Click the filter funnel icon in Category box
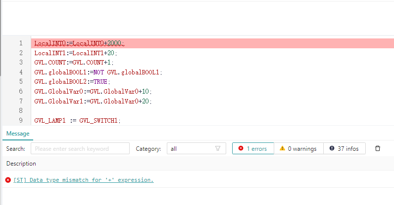The image size is (394, 205). [218, 148]
